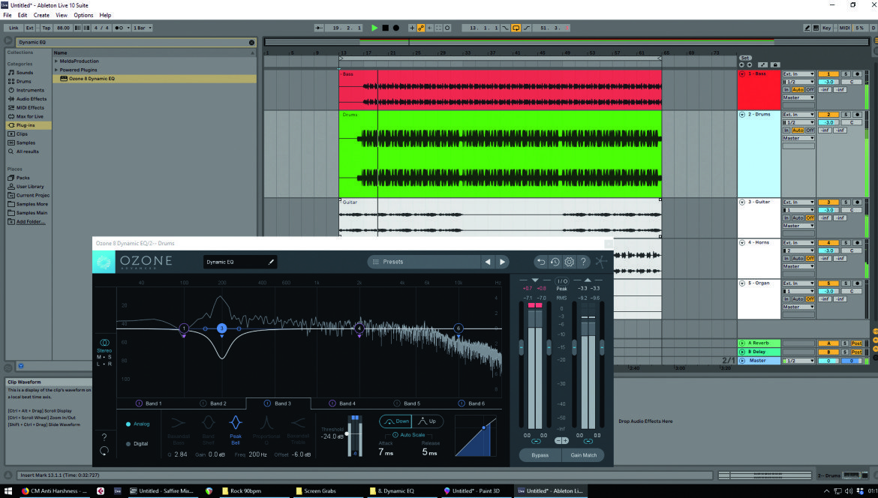Open the Options menu
The width and height of the screenshot is (878, 498).
click(83, 15)
